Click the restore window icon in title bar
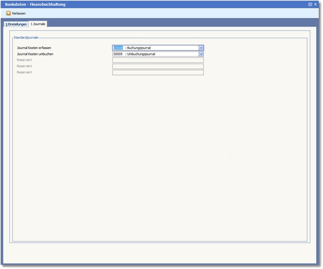The image size is (323, 269). (310, 4)
